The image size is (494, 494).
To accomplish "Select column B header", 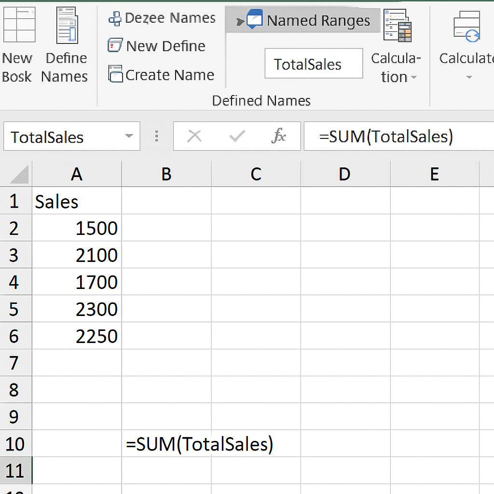I will pos(166,174).
